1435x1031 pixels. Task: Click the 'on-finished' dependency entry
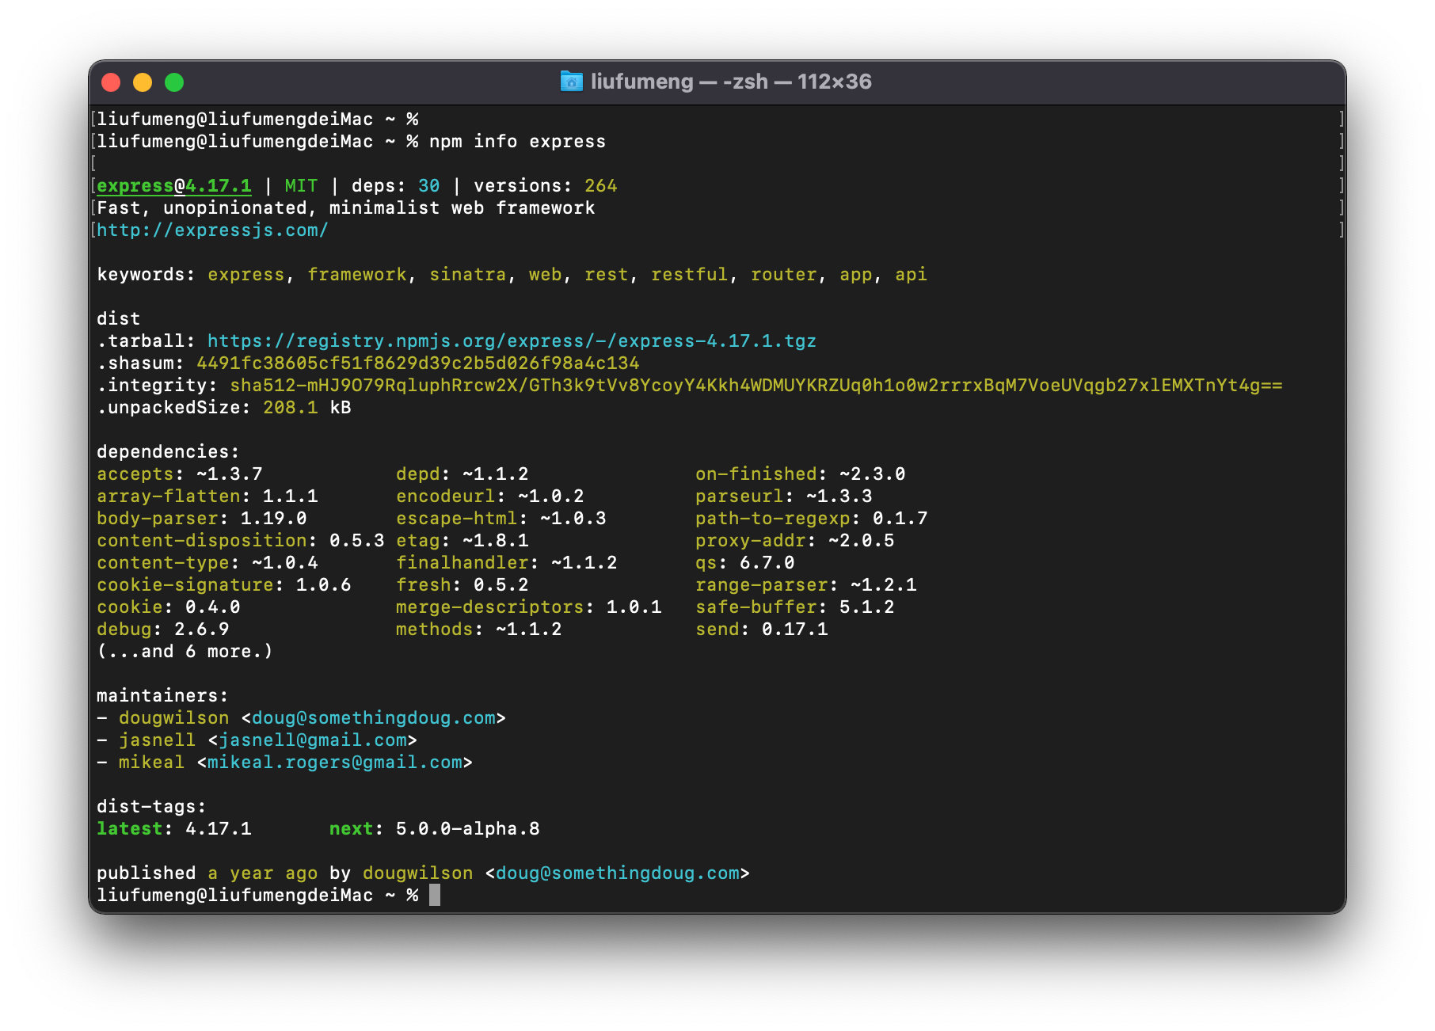tap(800, 474)
